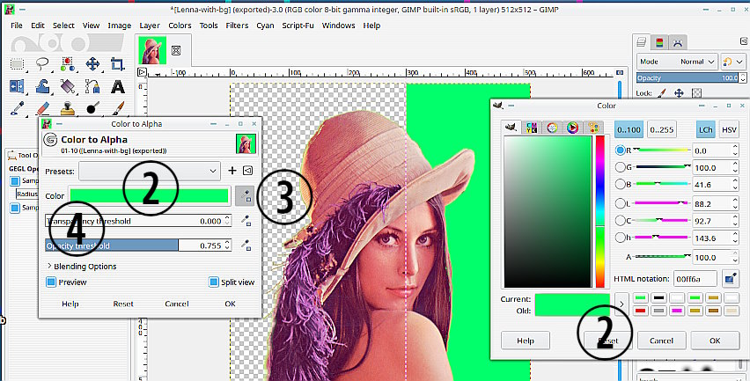Click Reset in Color to Alpha dialog
The height and width of the screenshot is (381, 750).
(123, 304)
